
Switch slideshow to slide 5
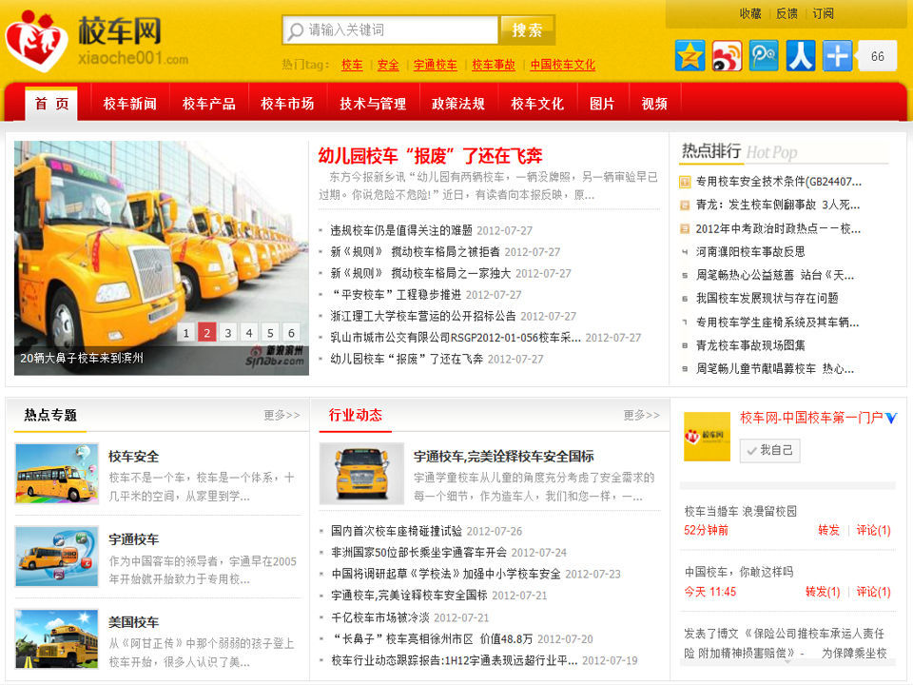pos(270,333)
